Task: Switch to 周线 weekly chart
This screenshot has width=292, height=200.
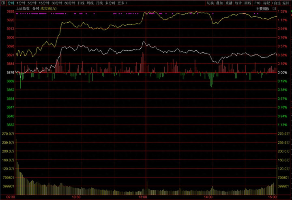Action: pos(90,3)
